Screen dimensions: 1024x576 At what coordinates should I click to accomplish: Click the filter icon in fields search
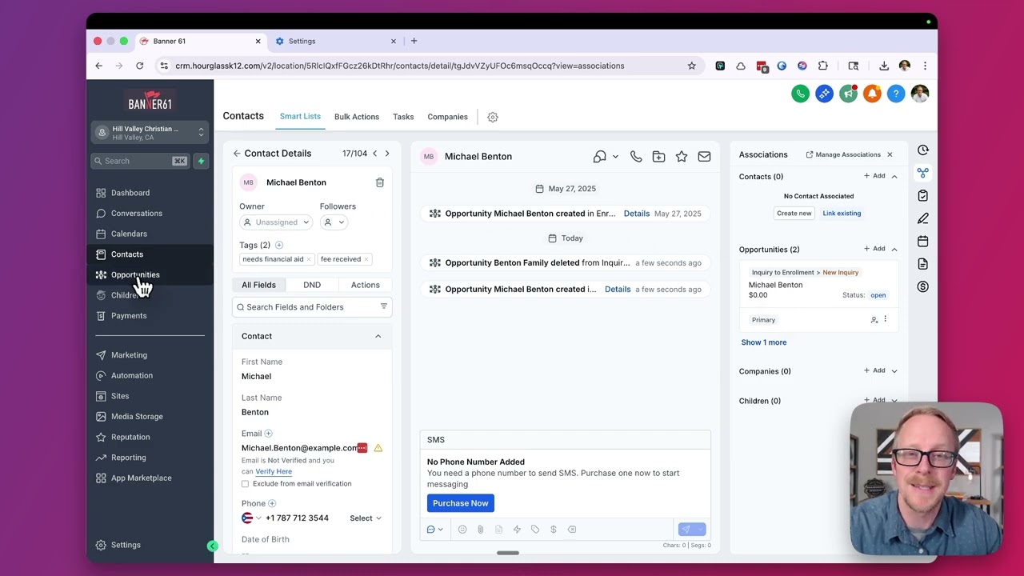tap(383, 306)
